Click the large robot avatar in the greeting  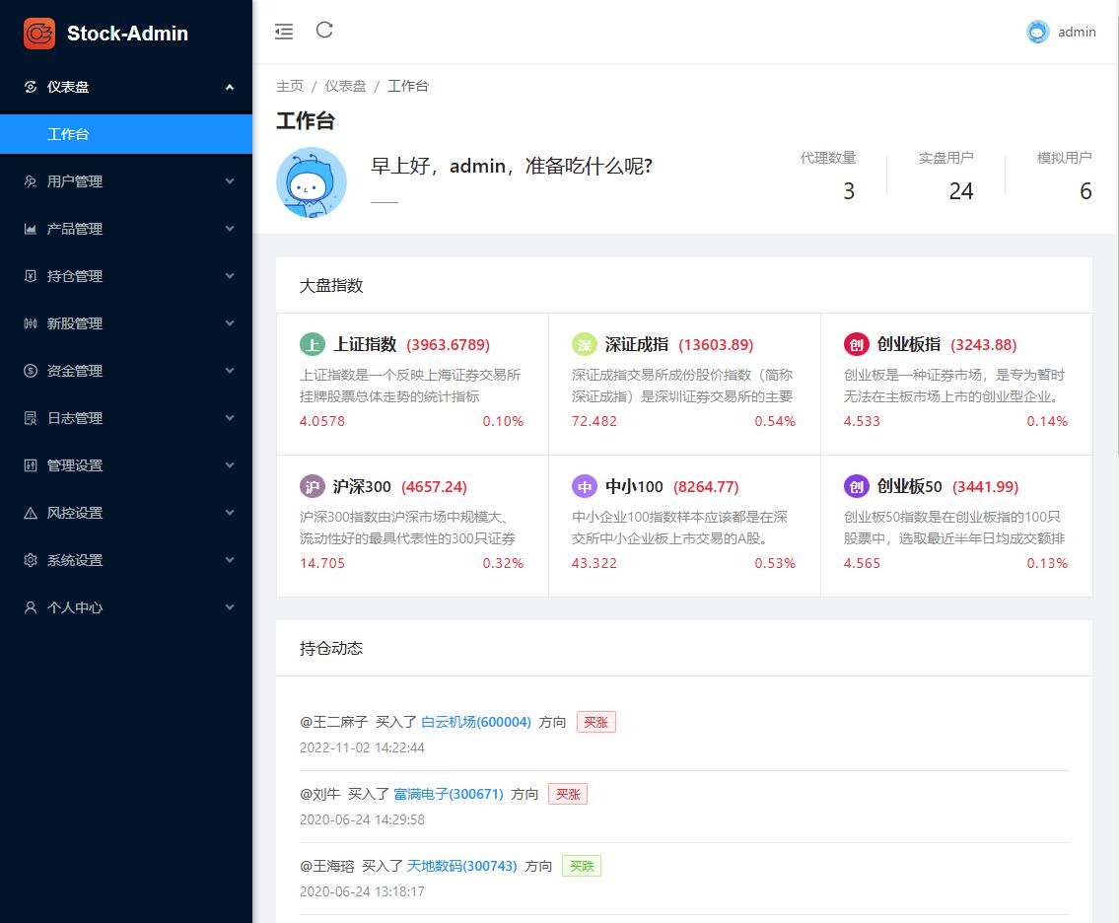[x=312, y=182]
